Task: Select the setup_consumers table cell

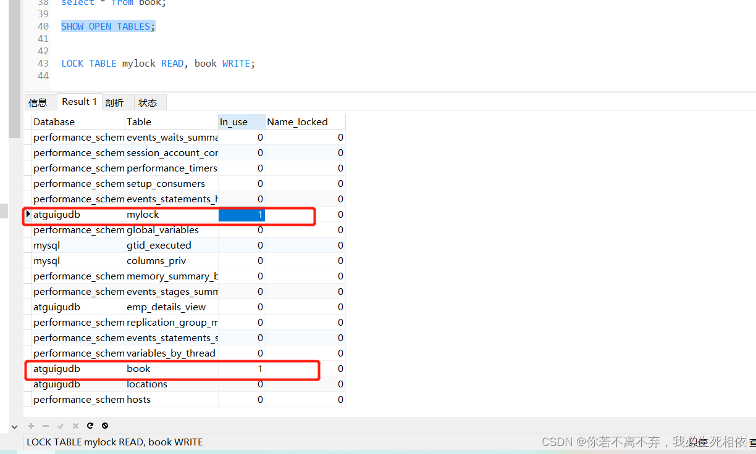Action: point(172,184)
